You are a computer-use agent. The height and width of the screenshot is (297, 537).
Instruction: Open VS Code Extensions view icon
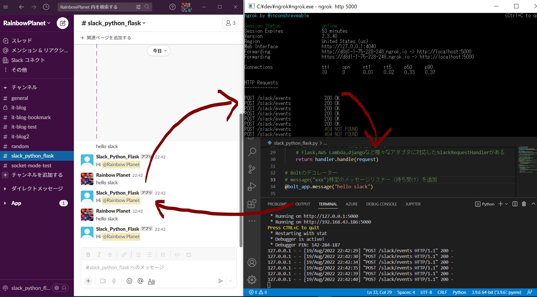coord(252,204)
